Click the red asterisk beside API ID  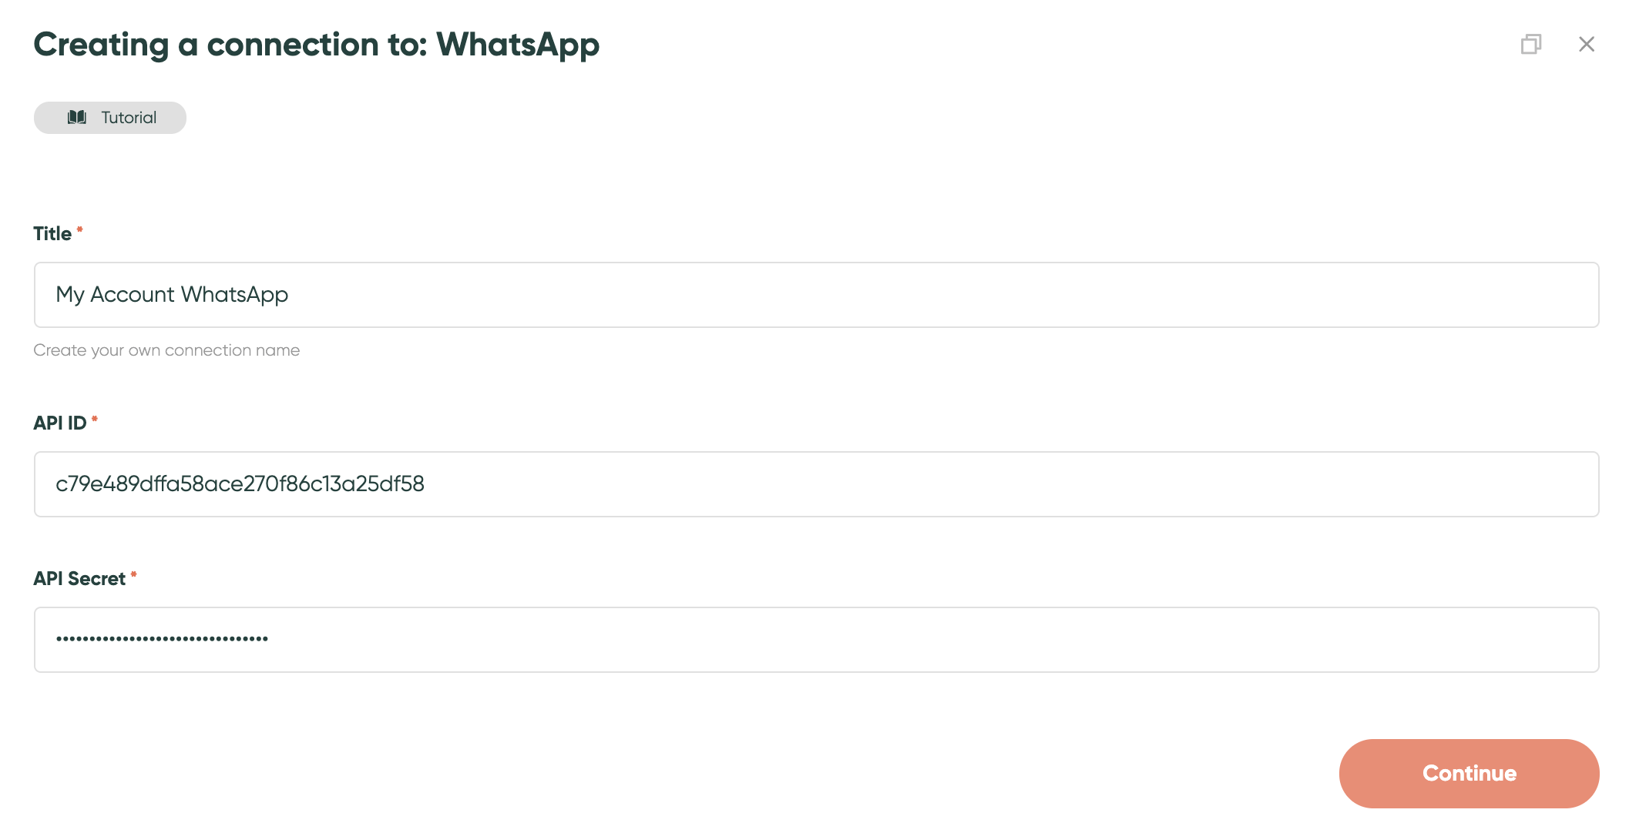point(95,419)
